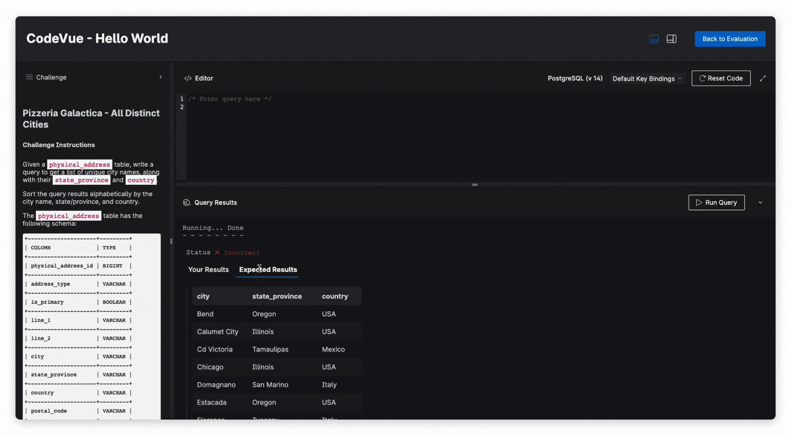Select the Cd Victoria cell
Screen dimensions: 791x435
coord(215,349)
